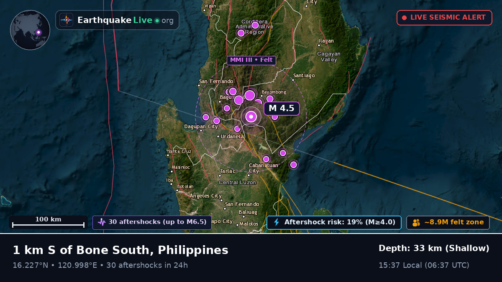Click the green dot in the site logo
The width and height of the screenshot is (502, 282).
tap(157, 20)
